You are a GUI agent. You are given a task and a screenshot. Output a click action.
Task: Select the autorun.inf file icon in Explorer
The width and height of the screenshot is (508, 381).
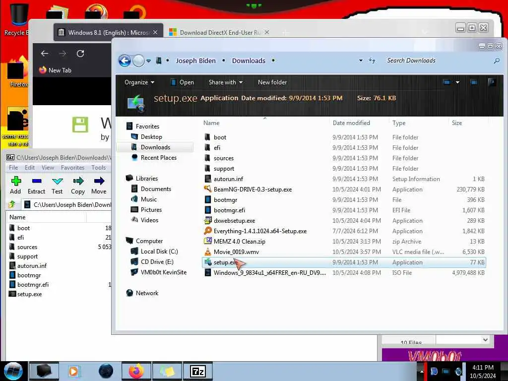tap(208, 179)
